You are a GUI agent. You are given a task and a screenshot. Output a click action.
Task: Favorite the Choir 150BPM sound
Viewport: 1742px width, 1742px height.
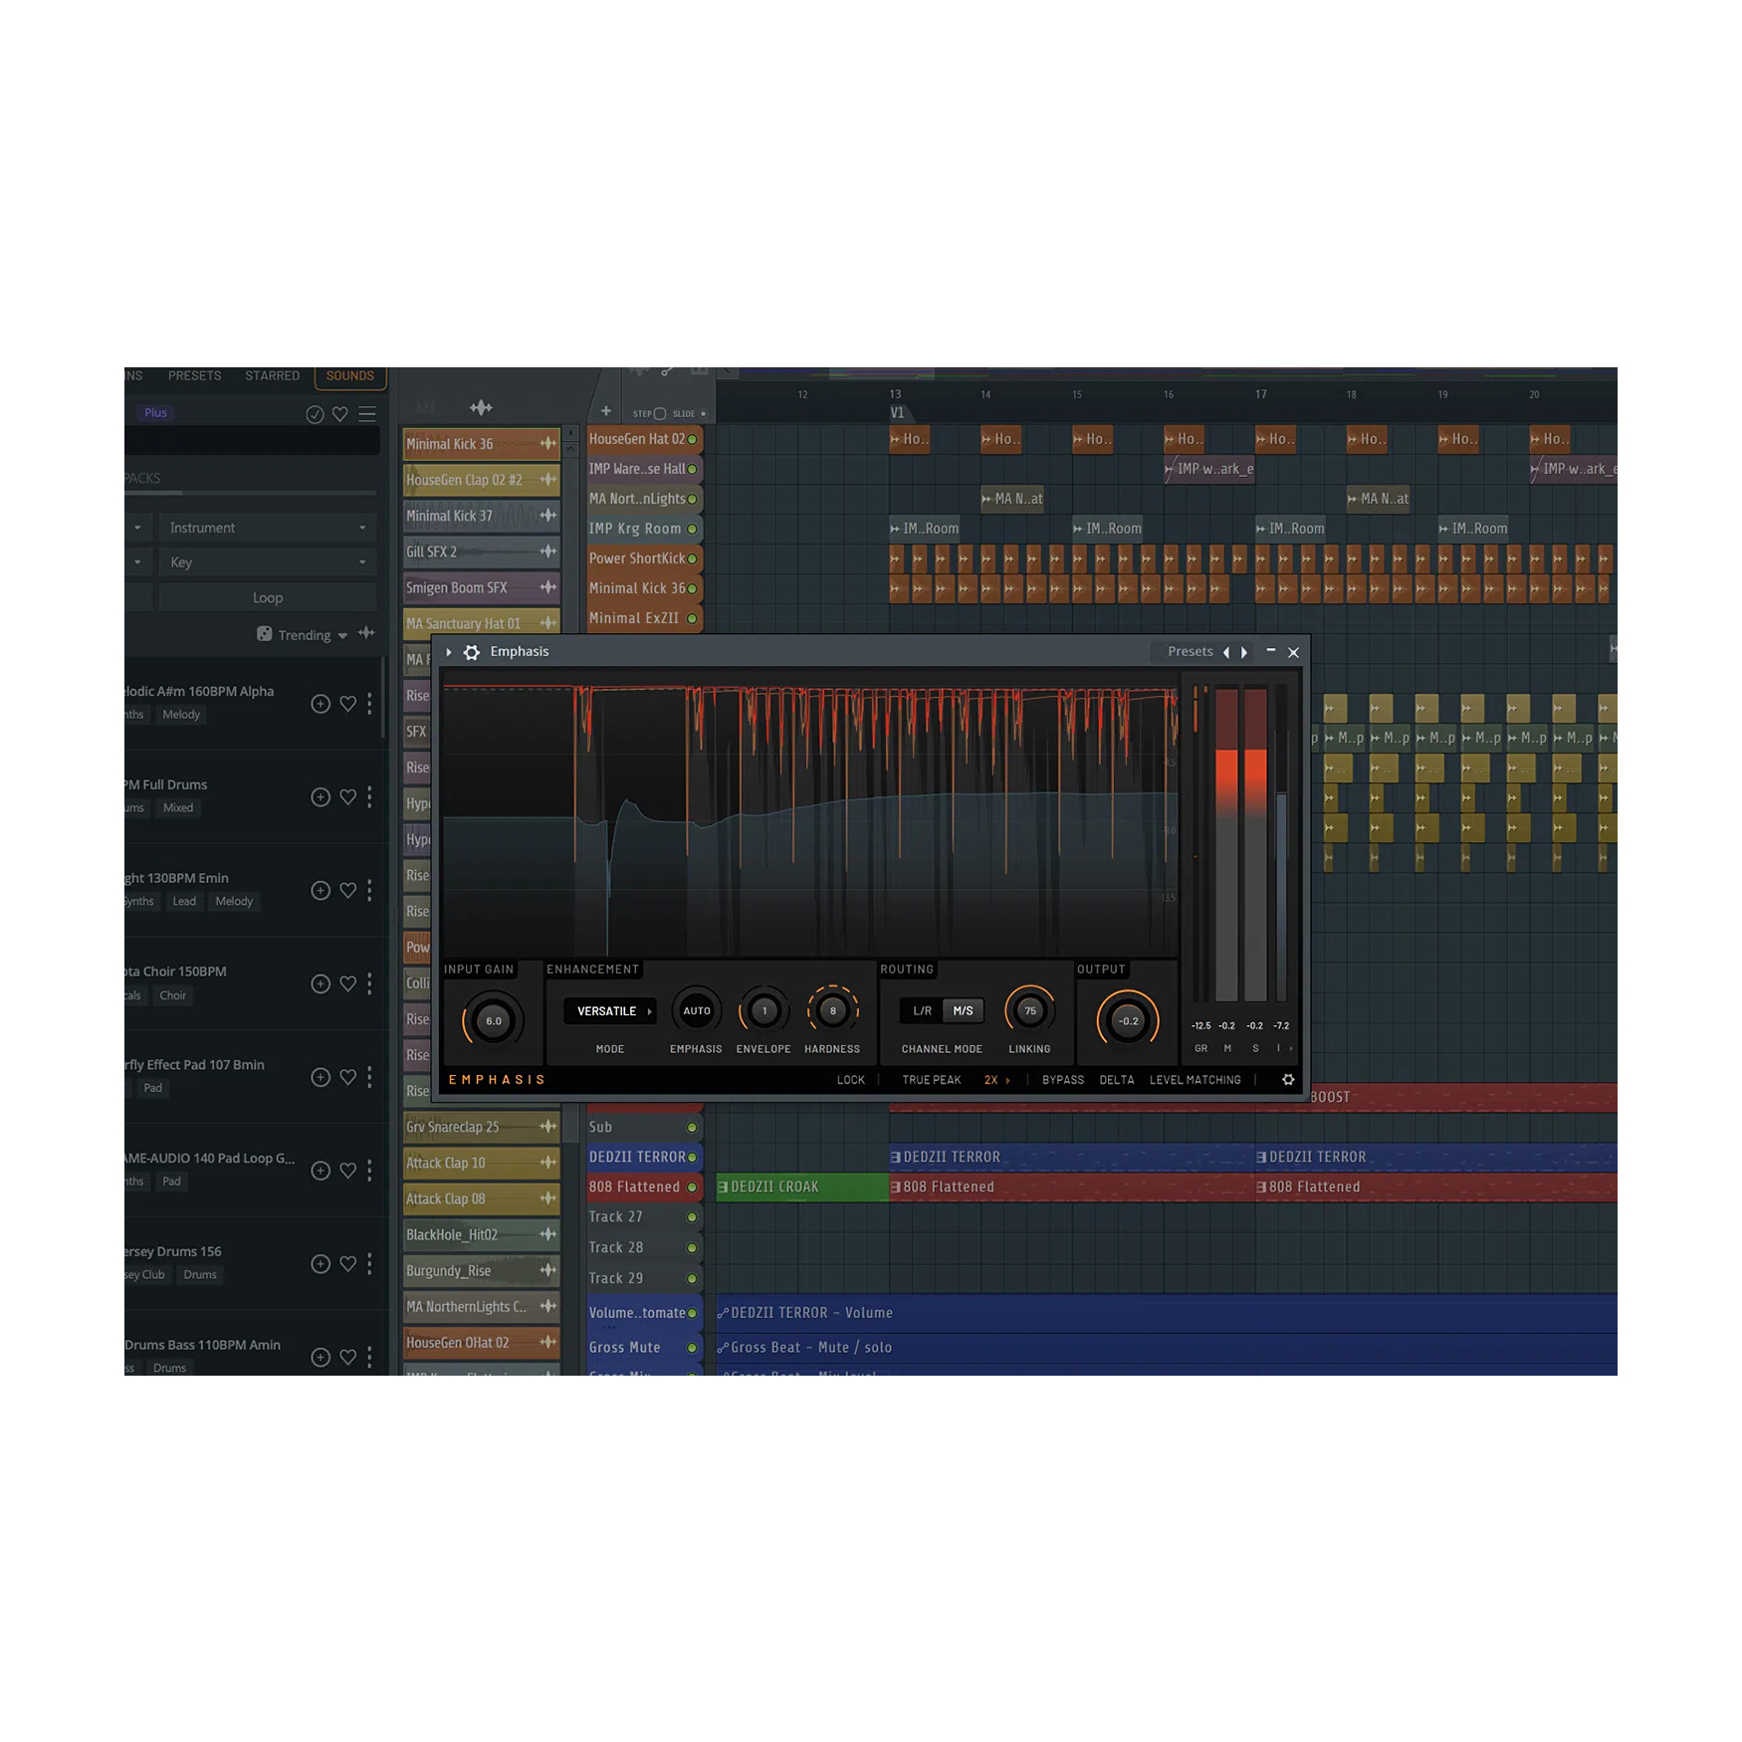pos(348,984)
